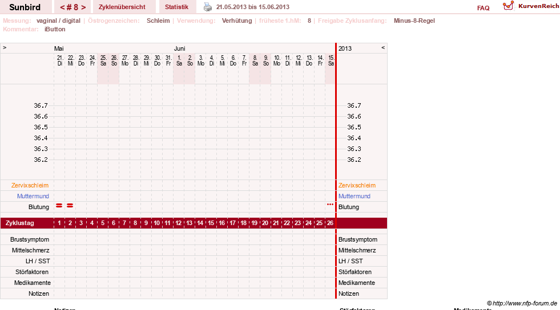This screenshot has height=310, width=560.
Task: Select cycle day 8 in Zyklustag row
Action: [x=135, y=223]
